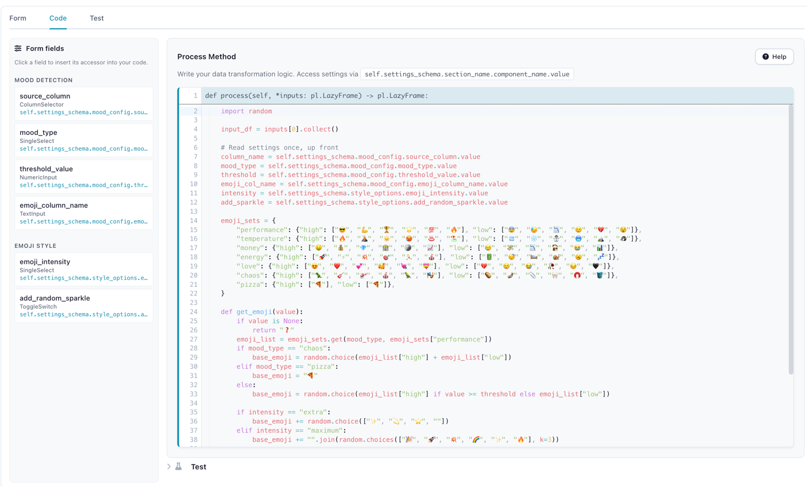Click the 'if mood_type == "chaos":' line

[x=283, y=348]
